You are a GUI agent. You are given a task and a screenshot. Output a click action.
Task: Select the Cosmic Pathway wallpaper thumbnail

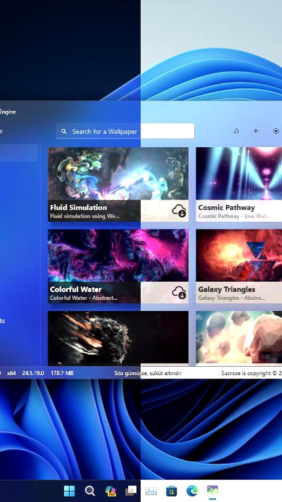point(239,174)
